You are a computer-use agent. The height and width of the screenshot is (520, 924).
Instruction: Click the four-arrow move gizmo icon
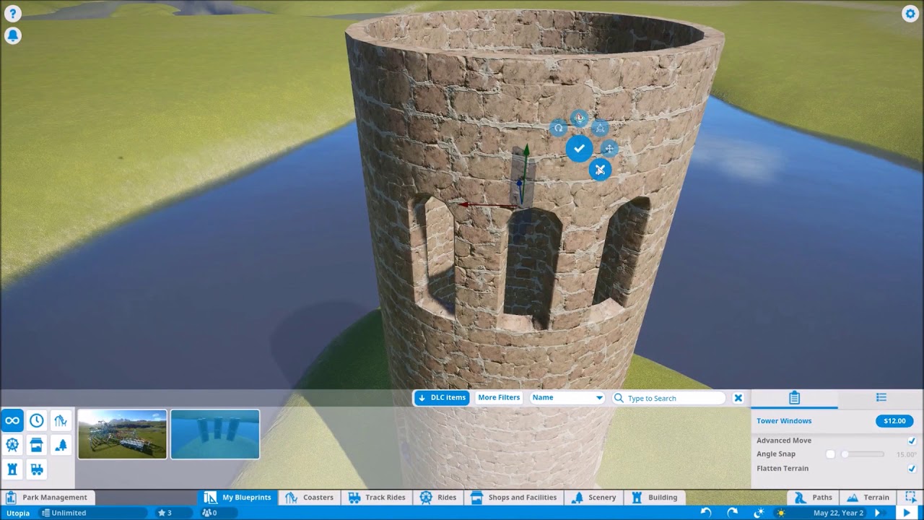pyautogui.click(x=609, y=149)
